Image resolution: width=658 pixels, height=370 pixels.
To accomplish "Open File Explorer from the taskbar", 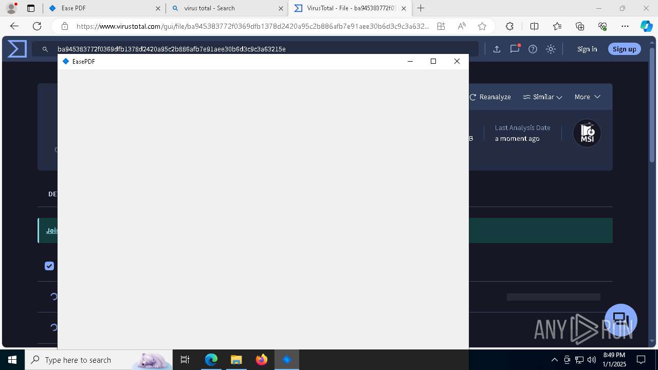I will point(236,360).
